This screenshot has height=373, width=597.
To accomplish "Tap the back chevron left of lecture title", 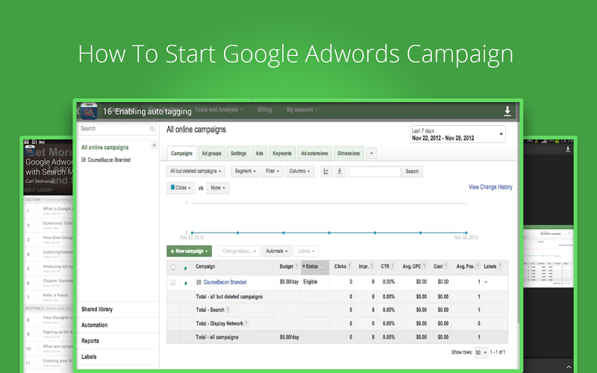I will click(78, 111).
